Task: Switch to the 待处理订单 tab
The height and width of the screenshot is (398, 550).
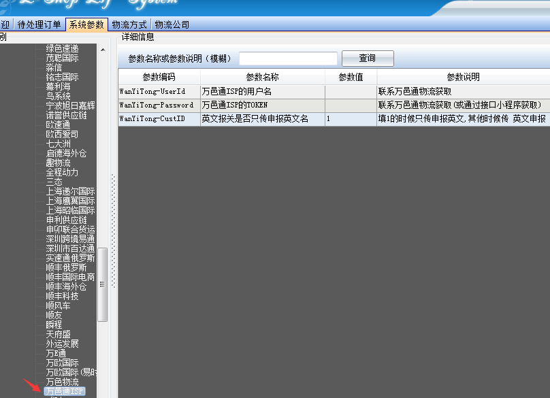Action: pyautogui.click(x=39, y=24)
